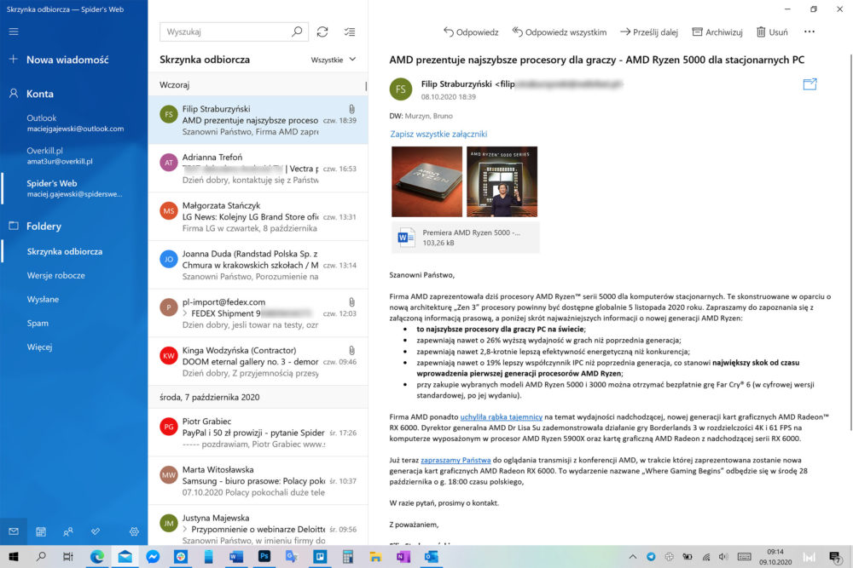This screenshot has width=853, height=568.
Task: Open more actions via the three dots
Action: coord(809,32)
